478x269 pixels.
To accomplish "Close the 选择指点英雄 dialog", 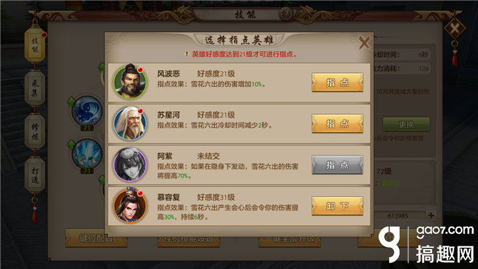I will tap(364, 43).
